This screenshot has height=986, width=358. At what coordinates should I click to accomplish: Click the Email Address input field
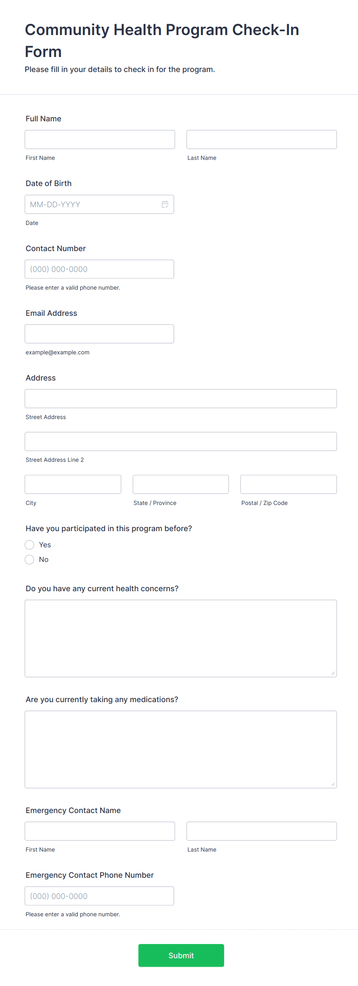pyautogui.click(x=99, y=334)
